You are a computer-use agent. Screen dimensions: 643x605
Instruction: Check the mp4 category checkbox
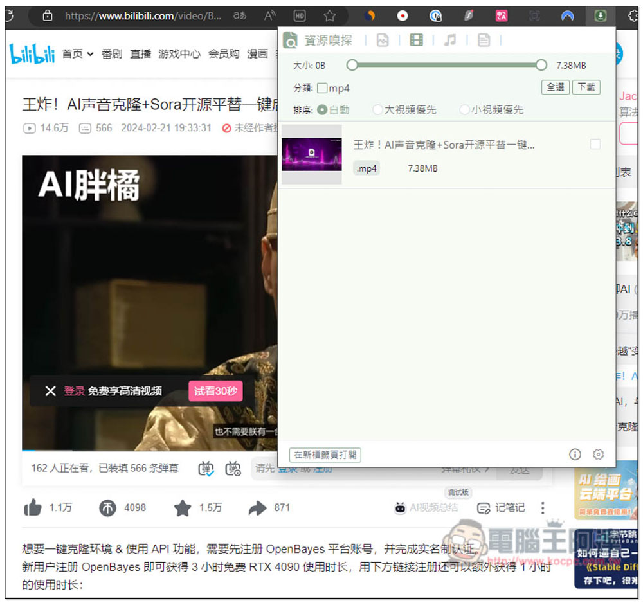tap(322, 88)
